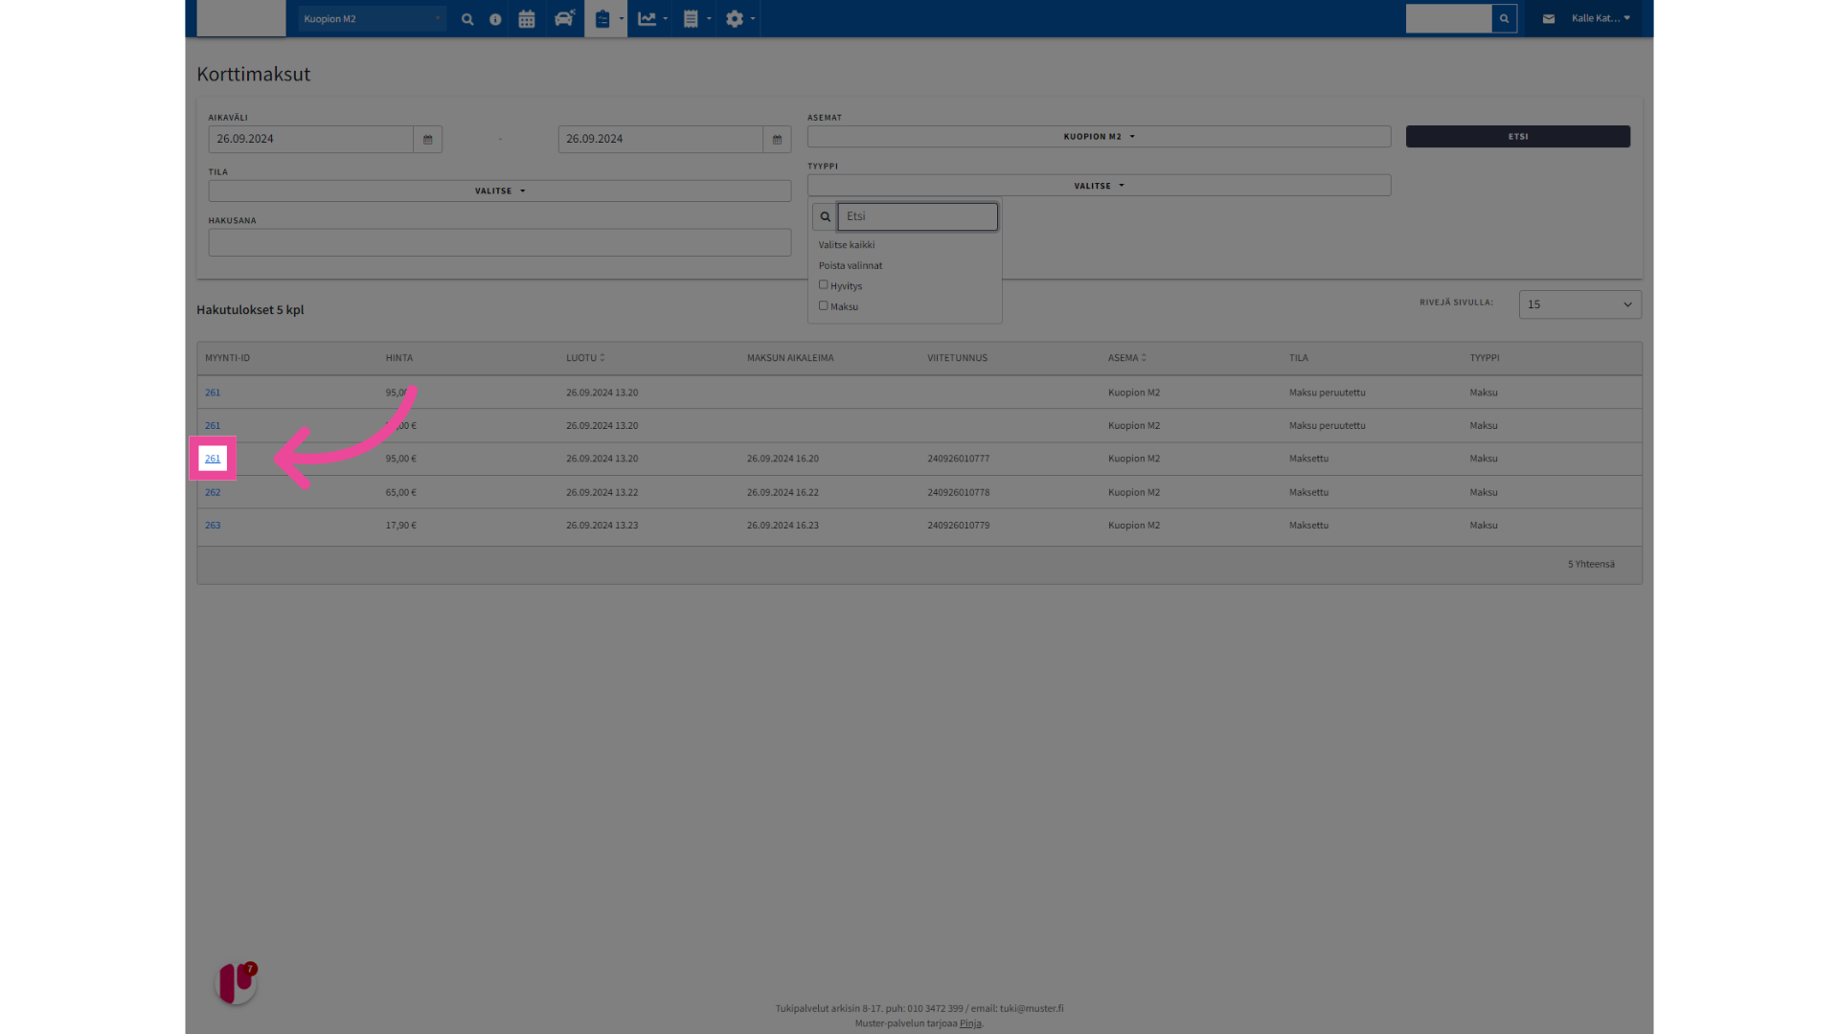Expand the Tila Valitse dropdown
This screenshot has height=1034, width=1839.
coord(500,191)
